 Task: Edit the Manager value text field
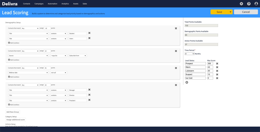pos(78,90)
